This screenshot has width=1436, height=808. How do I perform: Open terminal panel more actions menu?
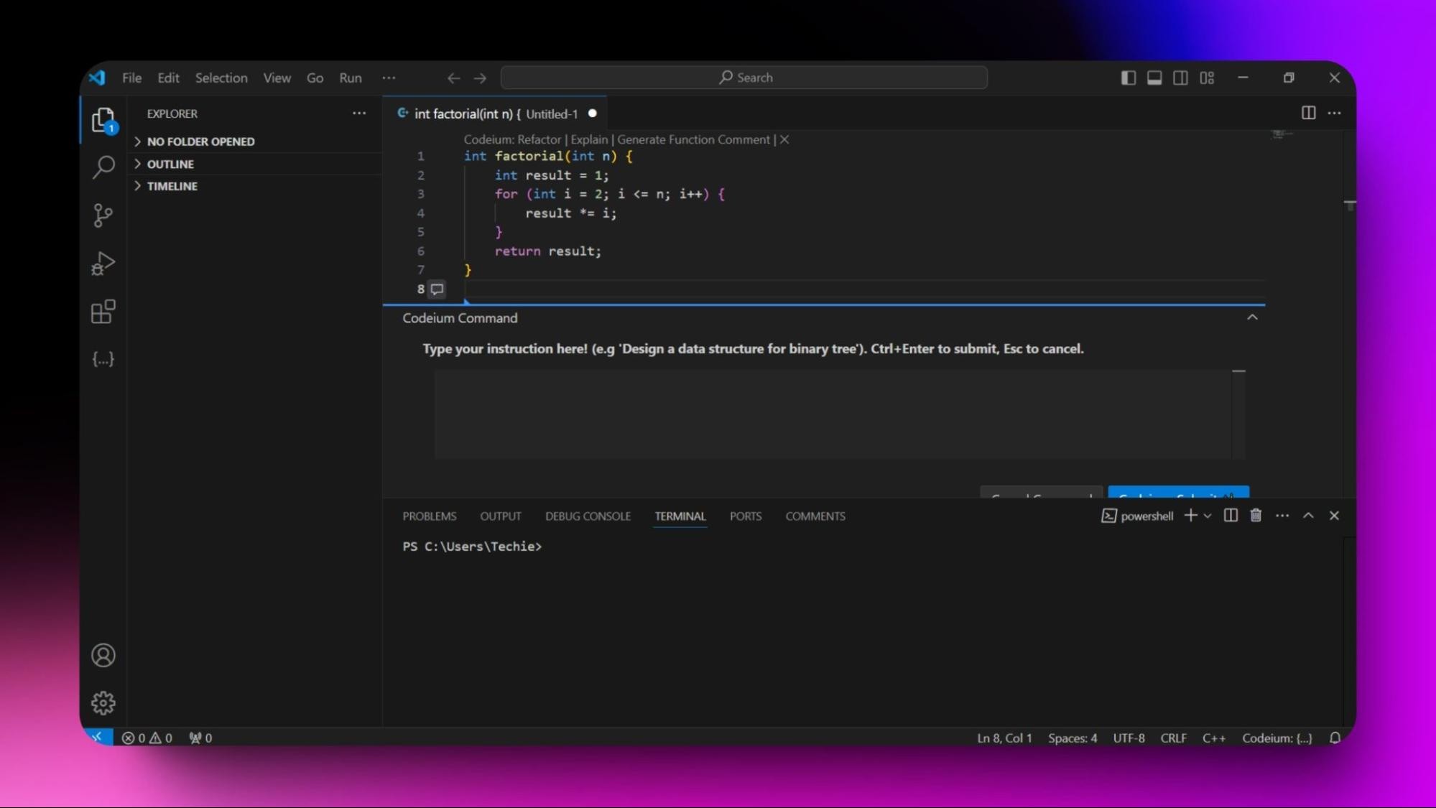pos(1282,515)
